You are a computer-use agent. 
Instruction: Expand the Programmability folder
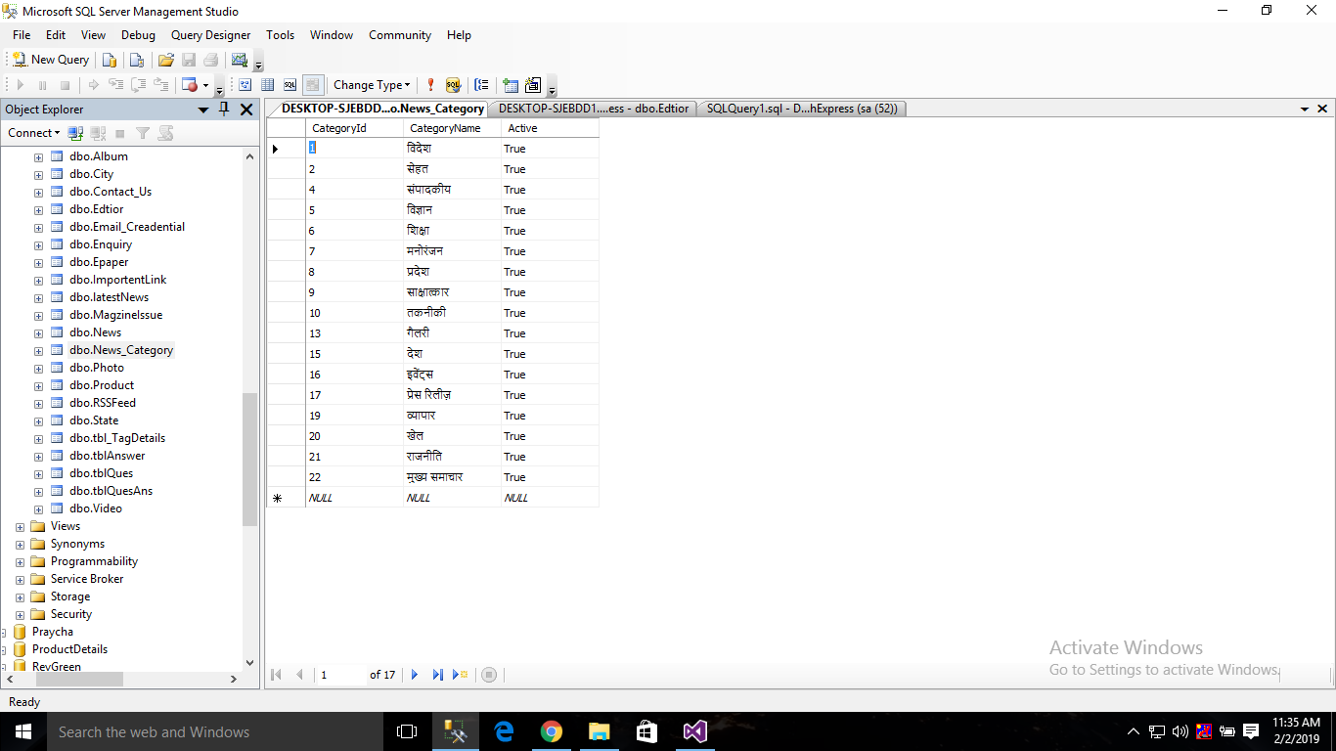[x=20, y=561]
